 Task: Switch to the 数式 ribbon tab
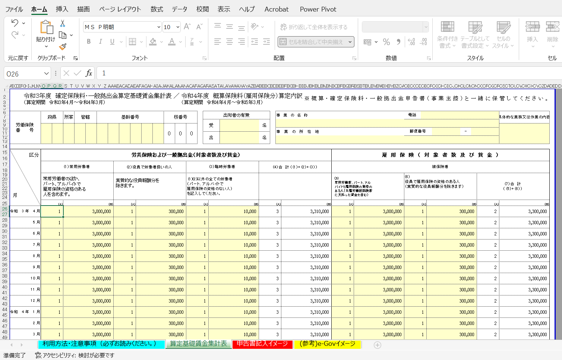157,9
